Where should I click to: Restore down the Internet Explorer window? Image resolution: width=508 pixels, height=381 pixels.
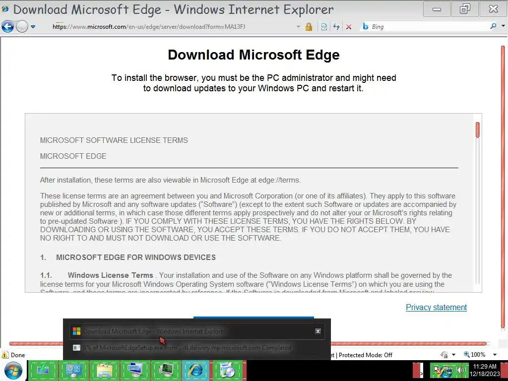[x=464, y=9]
